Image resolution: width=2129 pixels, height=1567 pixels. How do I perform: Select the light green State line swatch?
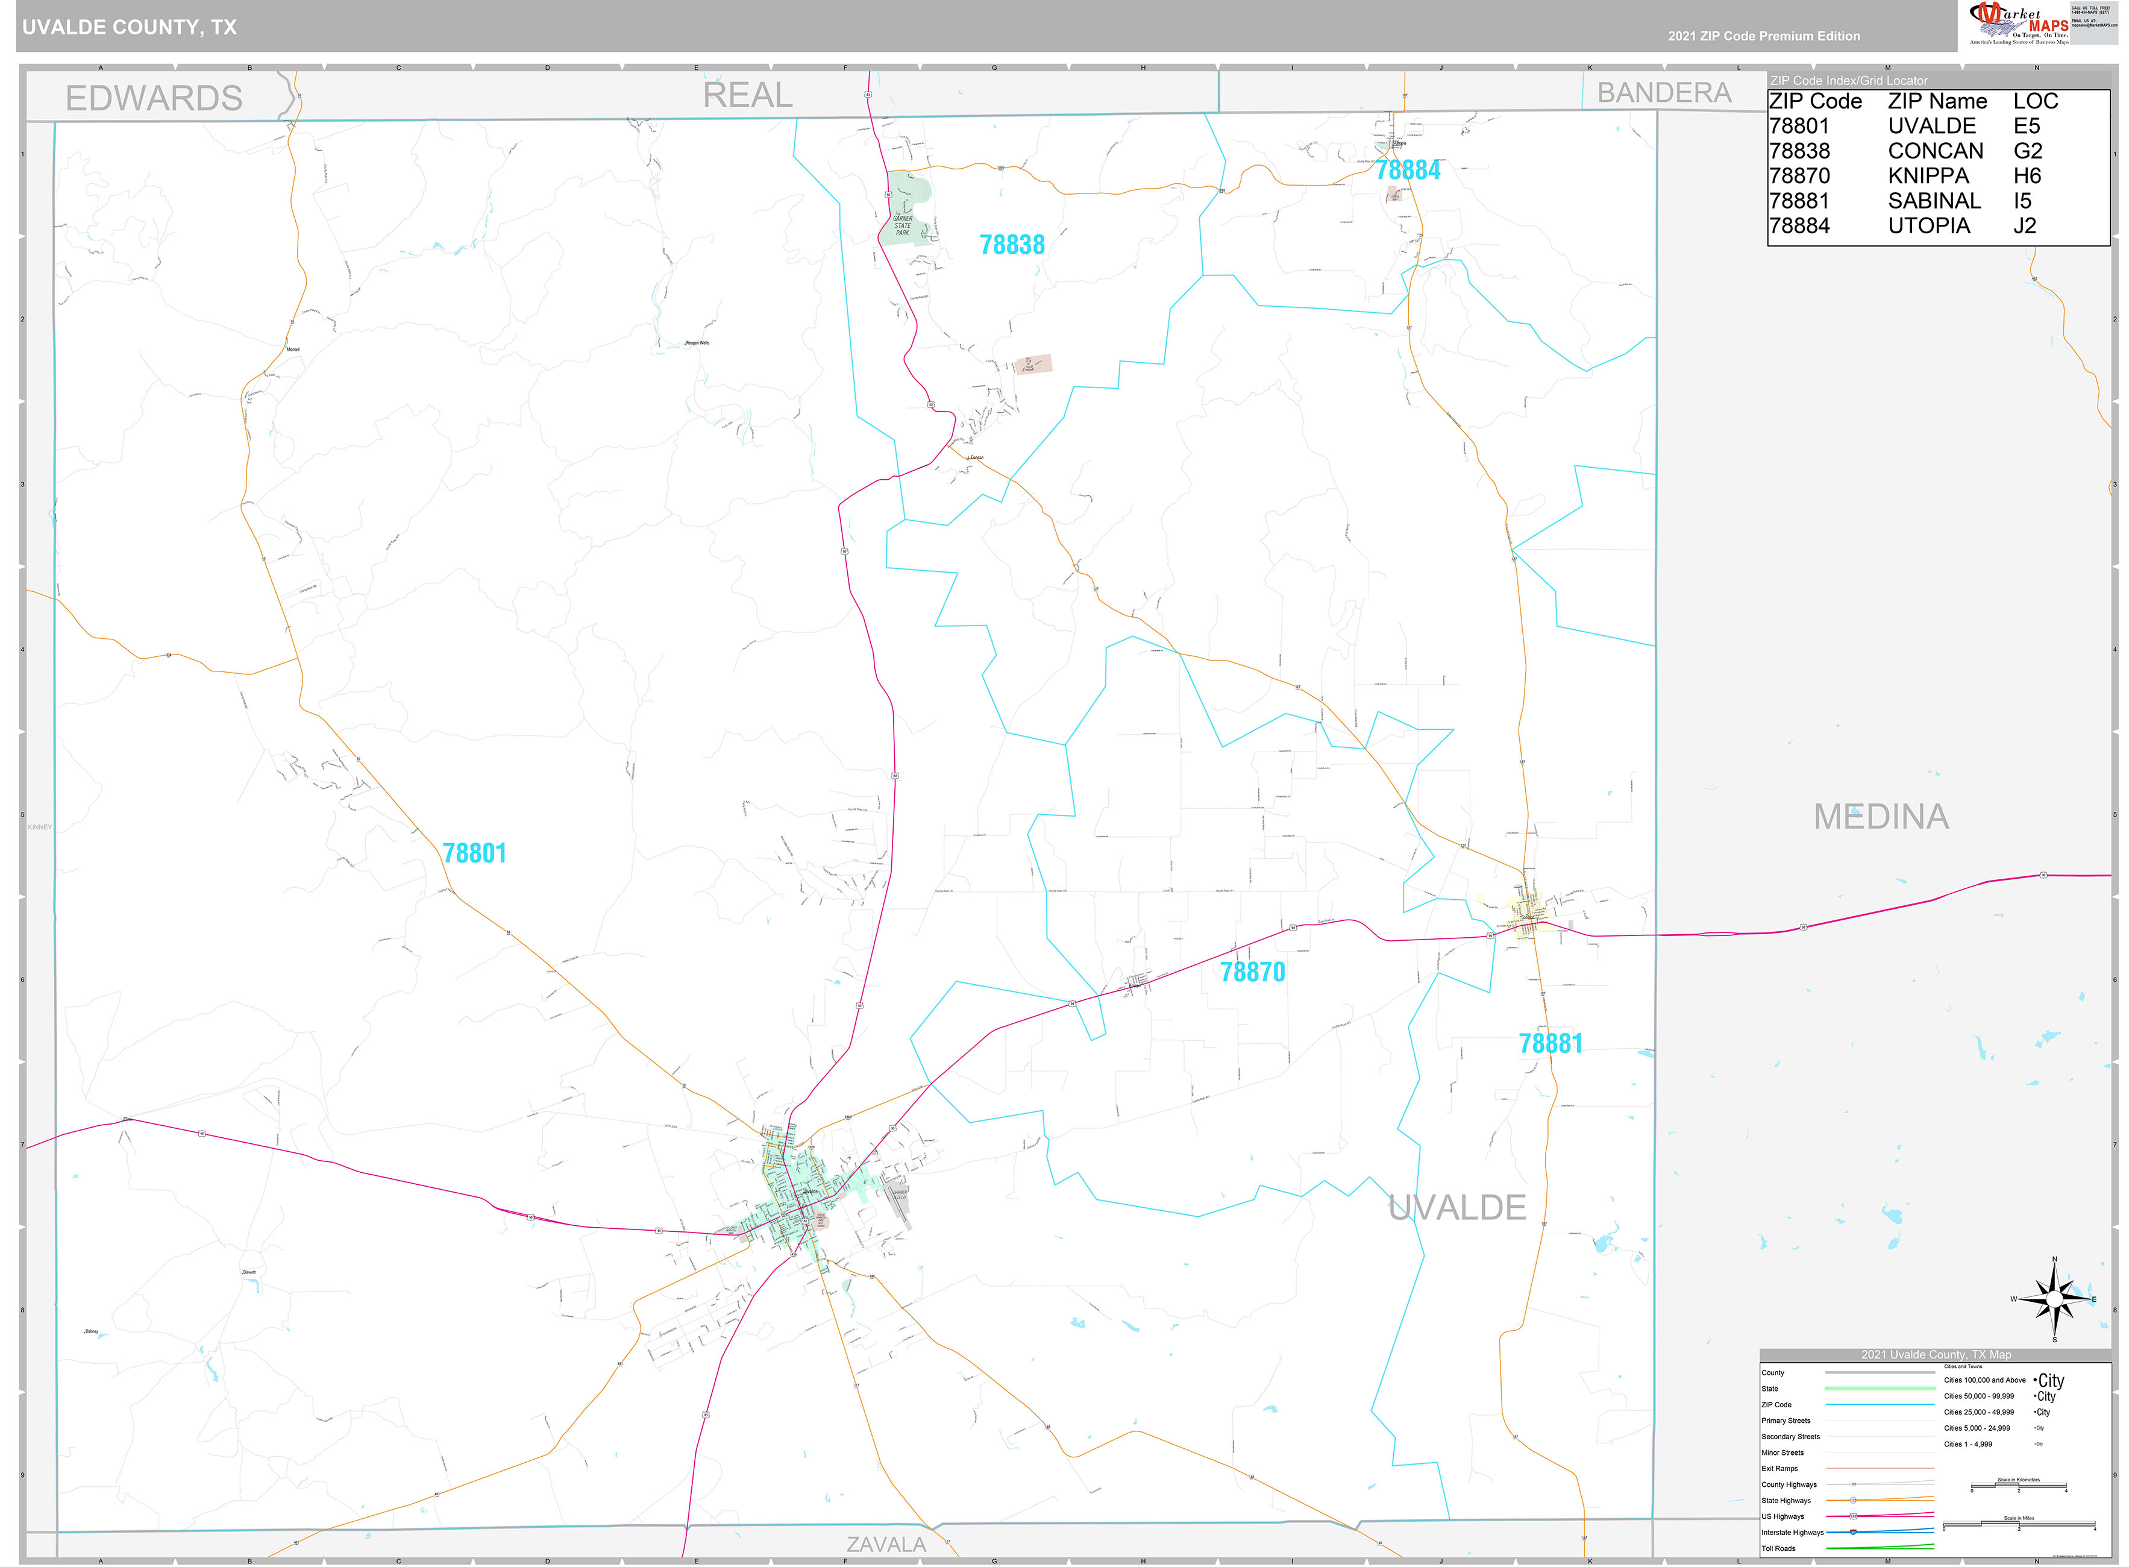coord(1880,1389)
